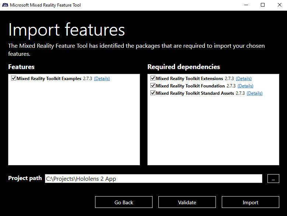Click the Go Back button
This screenshot has width=287, height=216.
(124, 202)
